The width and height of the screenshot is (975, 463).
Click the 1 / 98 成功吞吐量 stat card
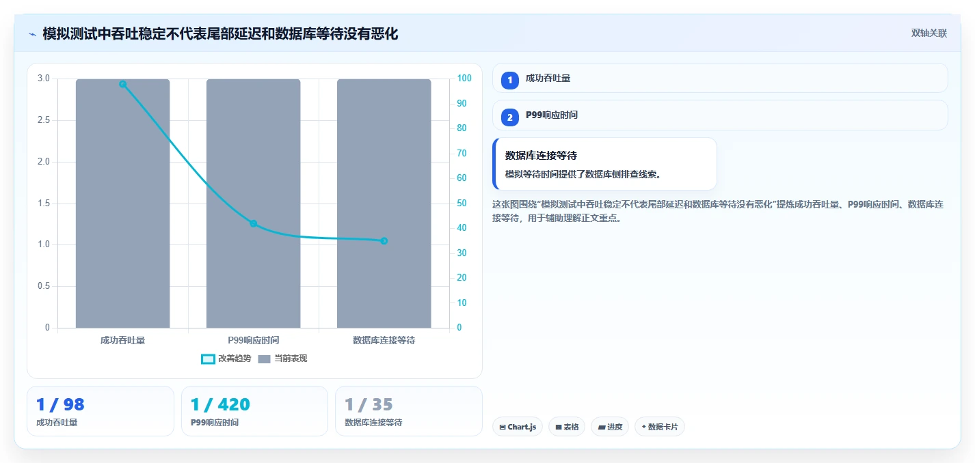click(x=101, y=411)
